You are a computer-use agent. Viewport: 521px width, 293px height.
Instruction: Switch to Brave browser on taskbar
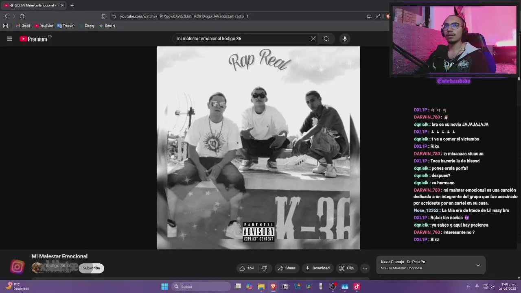tap(273, 286)
